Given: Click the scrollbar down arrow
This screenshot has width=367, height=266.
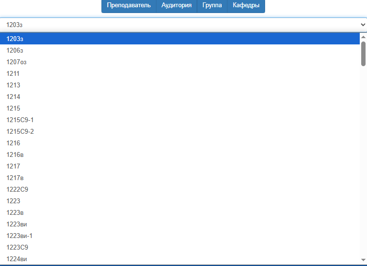Looking at the screenshot, I should (x=363, y=260).
